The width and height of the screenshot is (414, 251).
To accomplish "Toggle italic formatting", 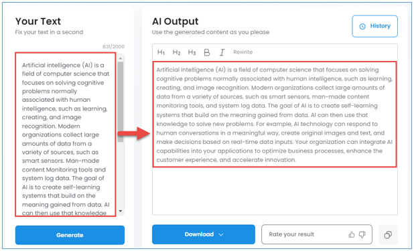I will (222, 52).
